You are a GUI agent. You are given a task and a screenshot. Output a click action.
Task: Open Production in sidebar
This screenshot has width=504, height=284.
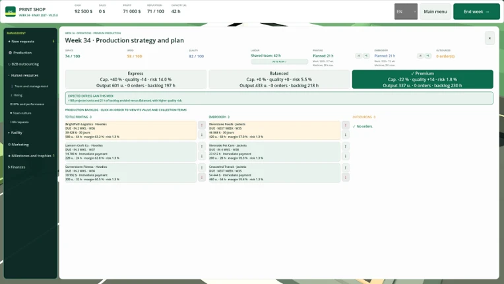pyautogui.click(x=20, y=53)
